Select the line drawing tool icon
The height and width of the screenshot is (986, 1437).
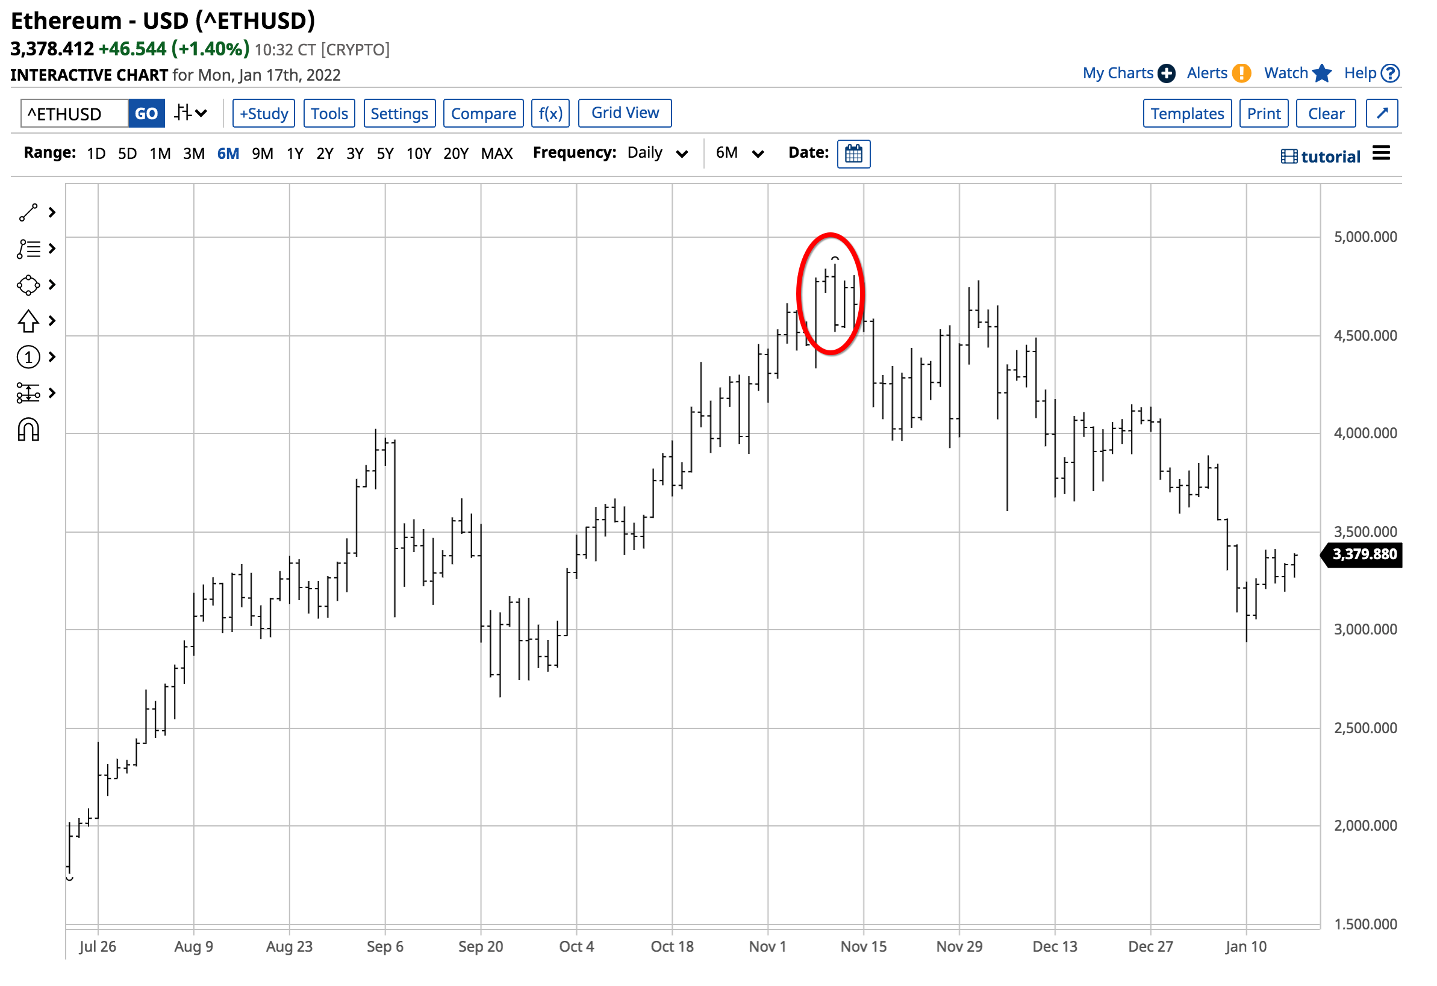pos(28,213)
